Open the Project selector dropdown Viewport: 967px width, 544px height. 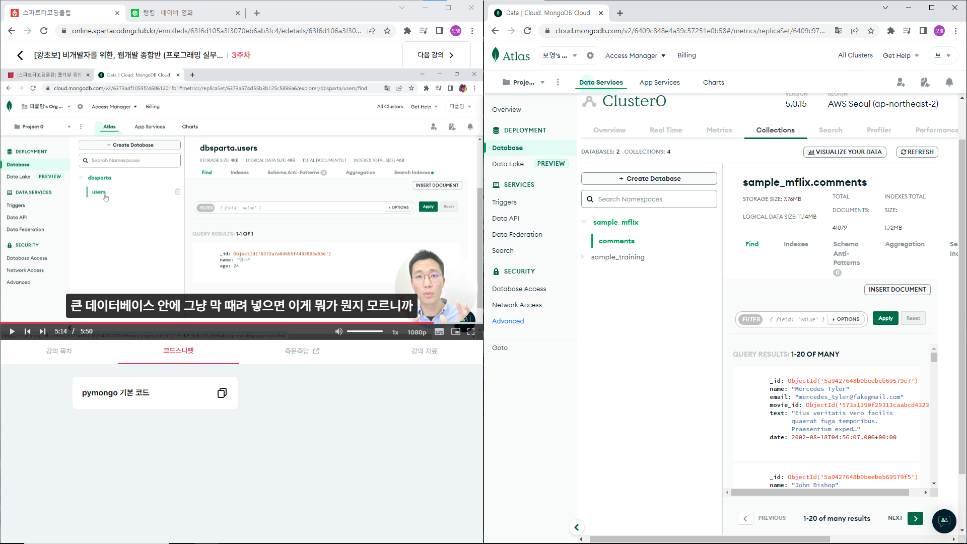click(524, 82)
